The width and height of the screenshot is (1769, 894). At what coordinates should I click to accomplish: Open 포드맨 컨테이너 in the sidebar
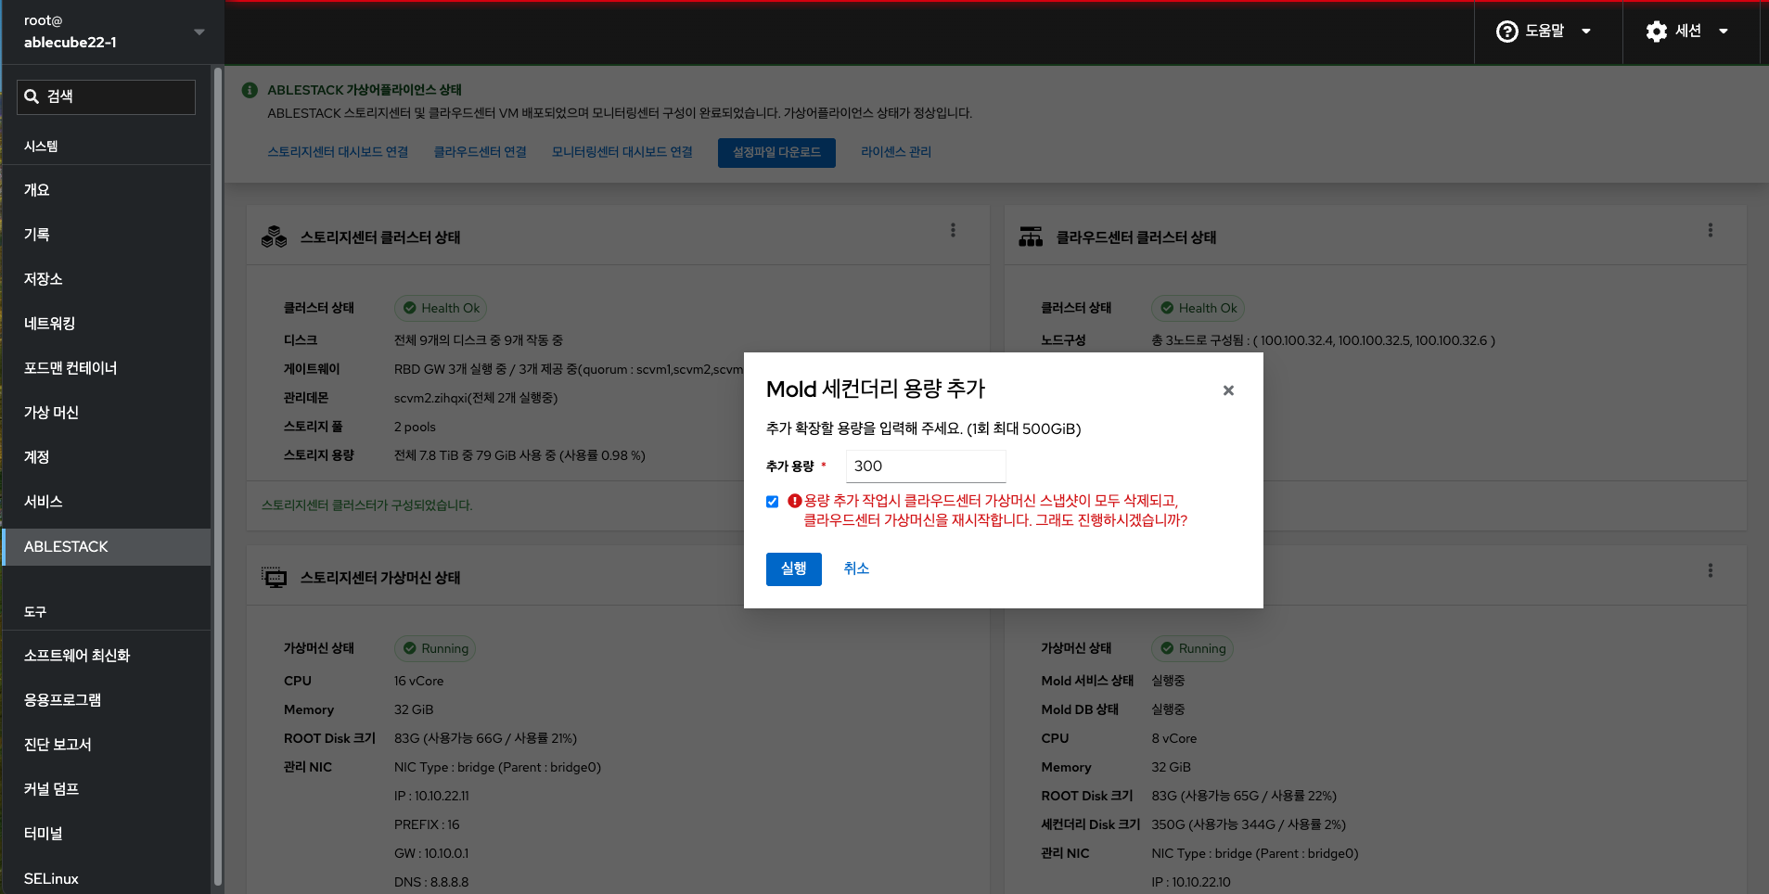pos(107,368)
